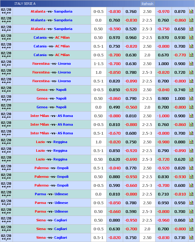195x242 pixels.
Task: Open chart icon for Siena-Cagliari 0-0.5 handicap row
Action: tap(191, 229)
